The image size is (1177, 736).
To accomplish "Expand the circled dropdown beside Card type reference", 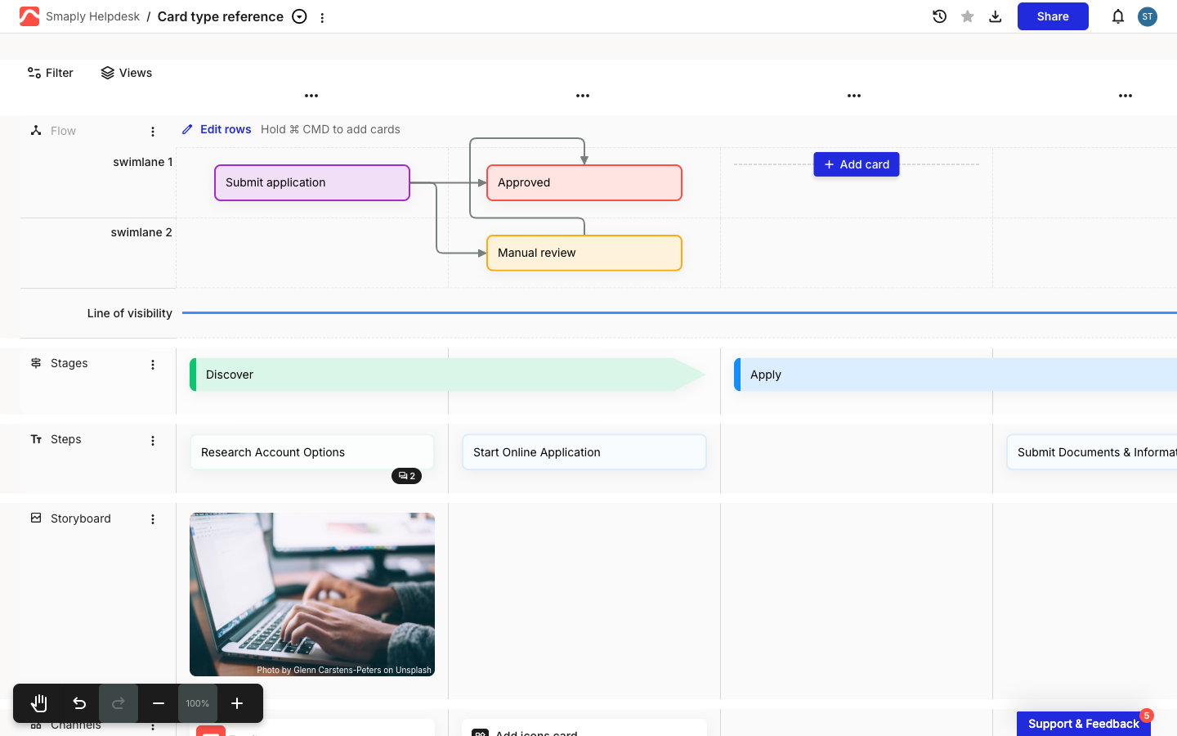I will pos(300,16).
